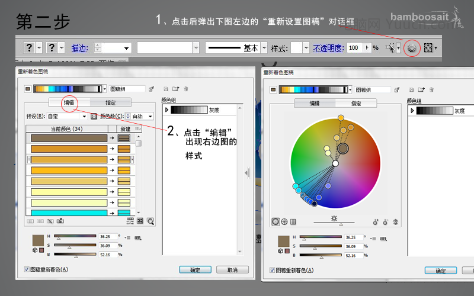Click get colors from artwork icon in color-list dialog

[152, 89]
